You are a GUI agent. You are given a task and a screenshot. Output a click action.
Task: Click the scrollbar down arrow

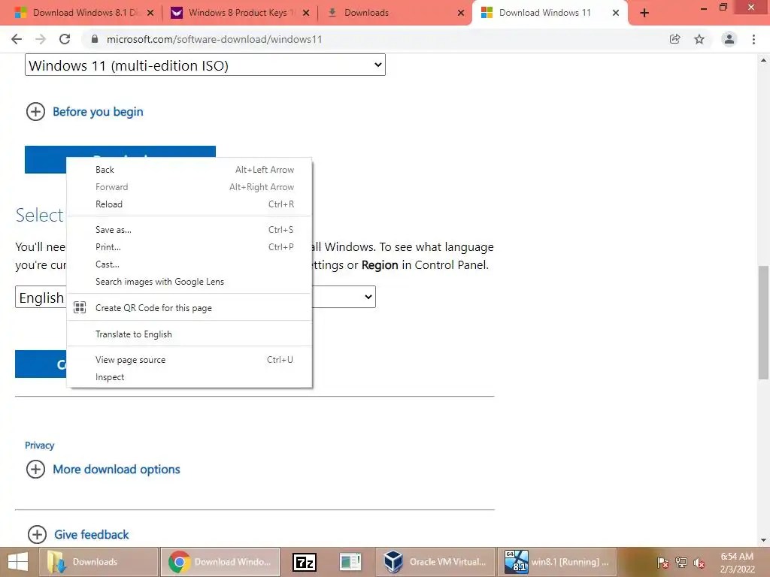[x=763, y=540]
